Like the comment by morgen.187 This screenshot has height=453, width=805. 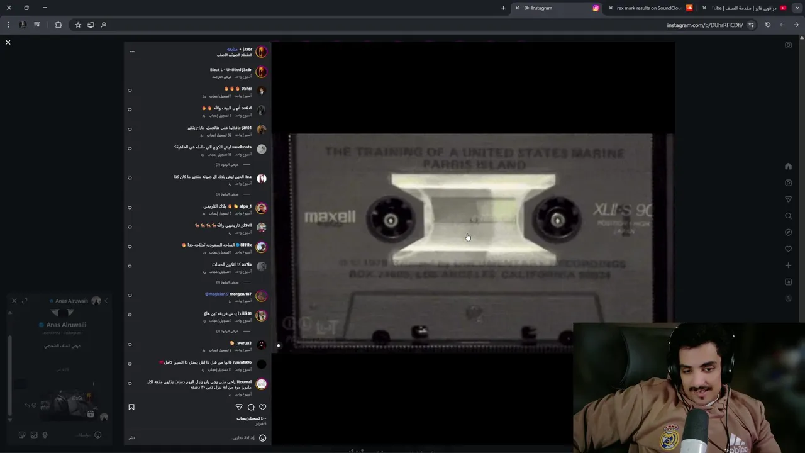point(130,295)
